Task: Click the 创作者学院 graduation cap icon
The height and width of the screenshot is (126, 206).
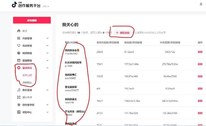Action: pos(19,105)
